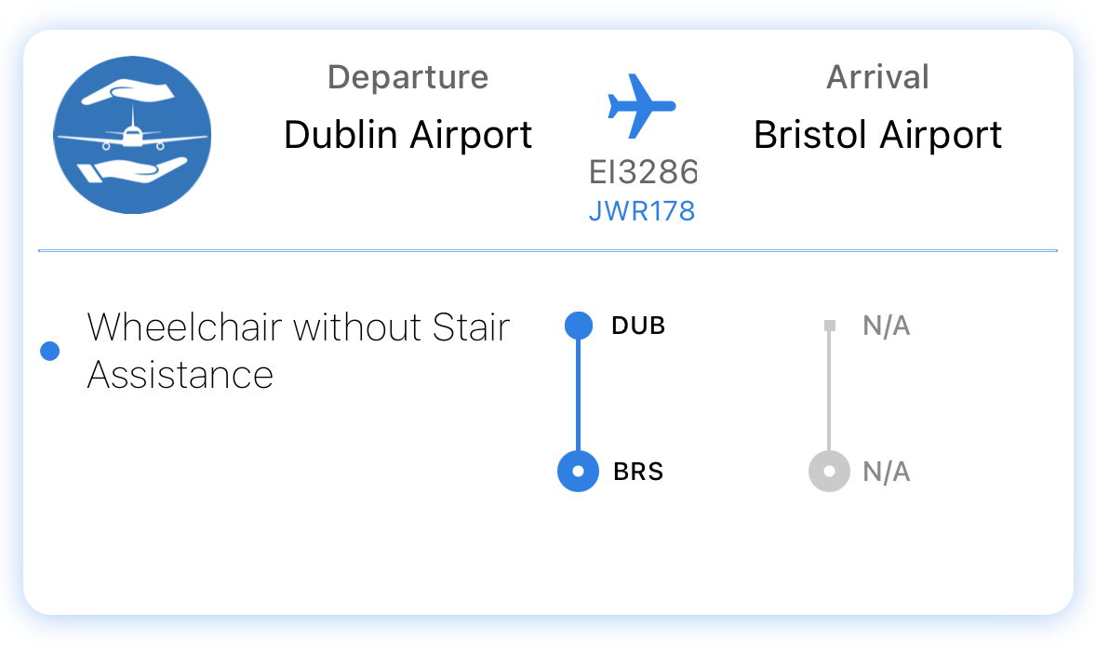This screenshot has width=1096, height=666.
Task: Click the upper N/A status text
Action: click(x=886, y=326)
